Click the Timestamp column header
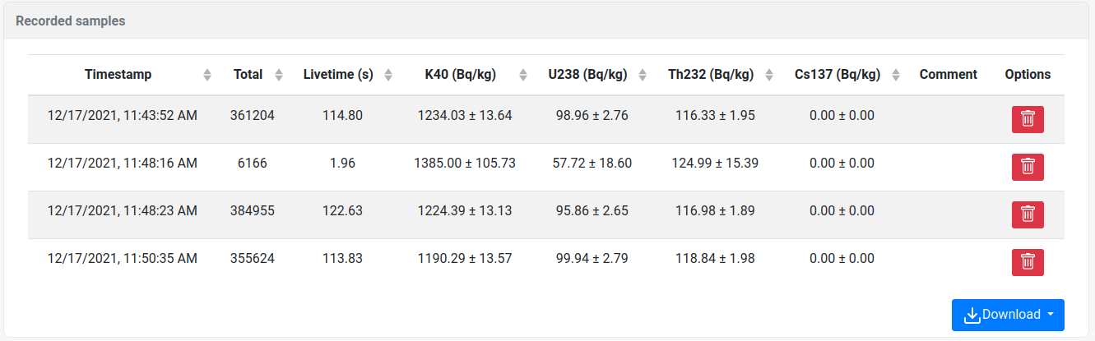 [118, 75]
